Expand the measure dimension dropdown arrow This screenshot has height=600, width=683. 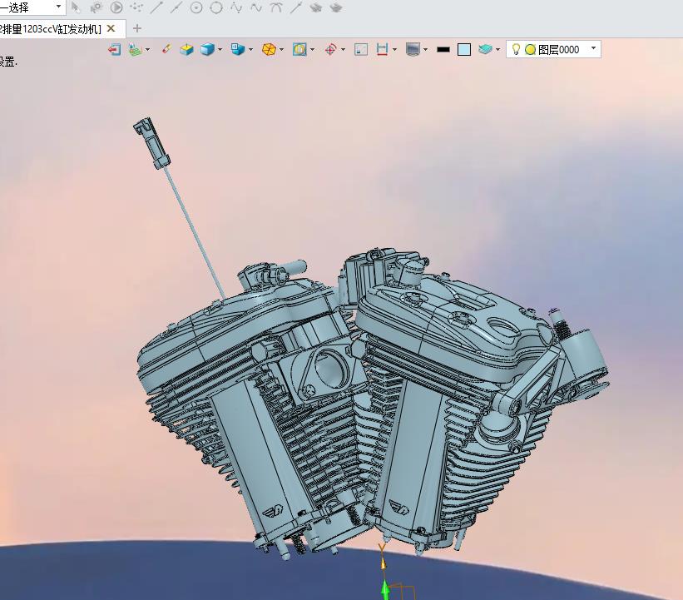(394, 50)
